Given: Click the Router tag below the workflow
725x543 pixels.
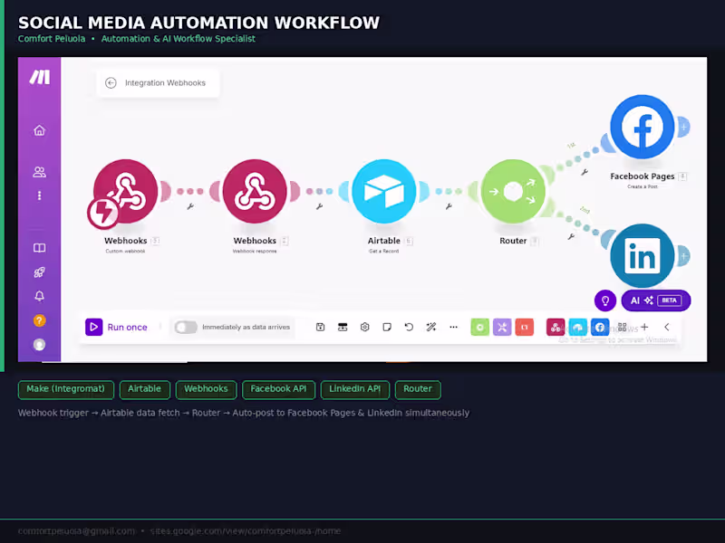Looking at the screenshot, I should click(418, 389).
